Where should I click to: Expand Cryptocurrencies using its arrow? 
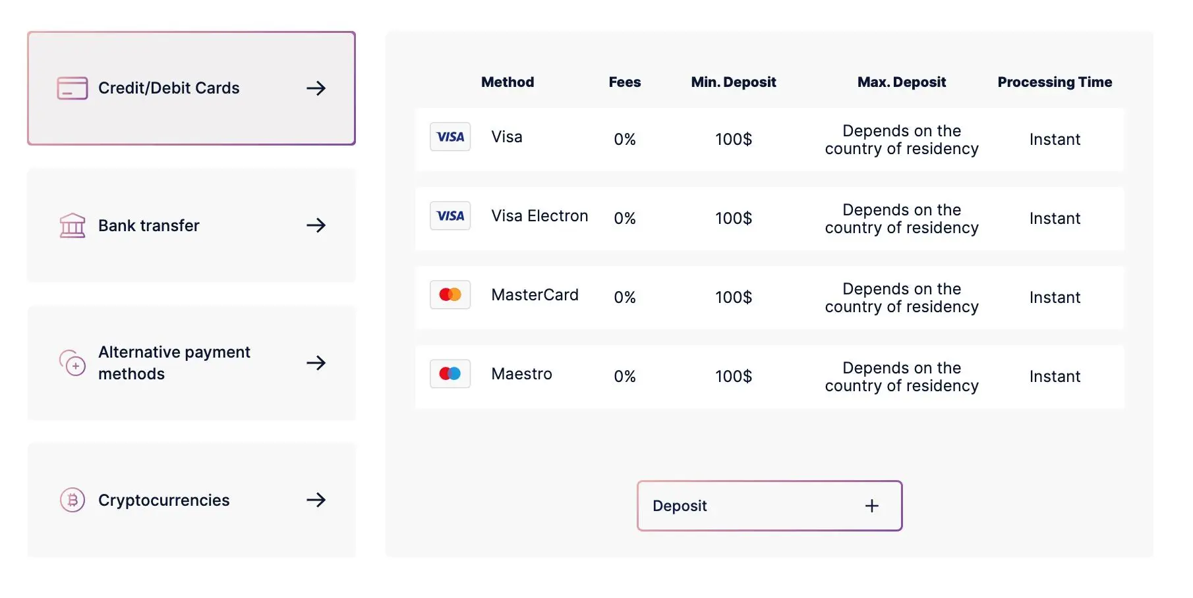[316, 500]
